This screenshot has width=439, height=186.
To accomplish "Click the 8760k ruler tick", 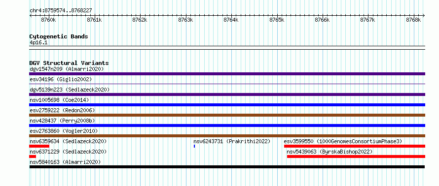I will click(x=48, y=20).
